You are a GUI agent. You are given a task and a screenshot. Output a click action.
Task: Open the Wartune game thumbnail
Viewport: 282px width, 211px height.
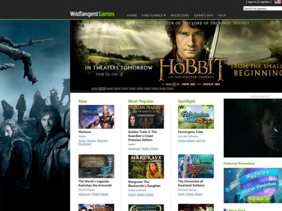pyautogui.click(x=96, y=117)
